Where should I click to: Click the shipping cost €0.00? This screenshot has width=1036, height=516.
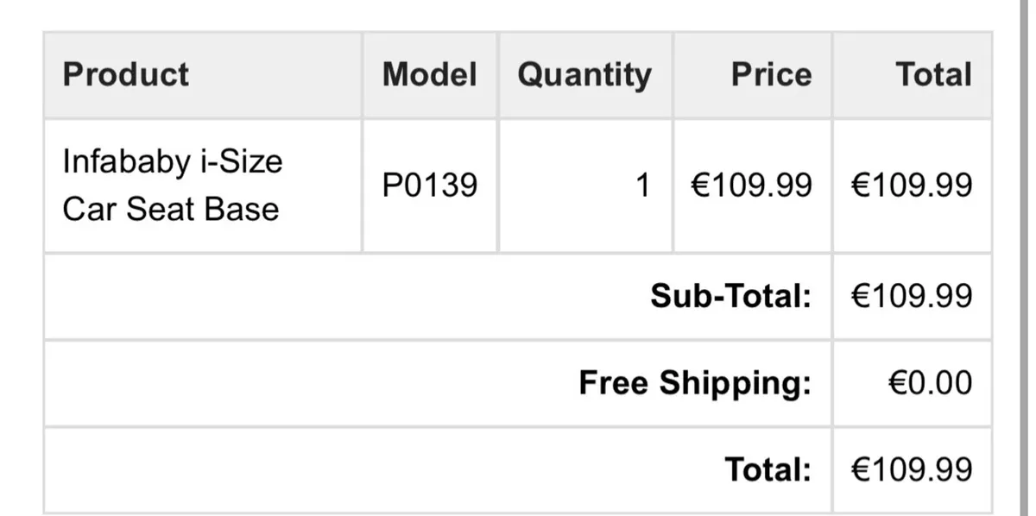click(x=930, y=382)
